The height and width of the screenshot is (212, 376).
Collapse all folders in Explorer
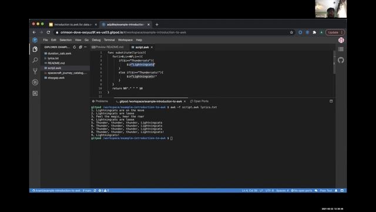80,47
